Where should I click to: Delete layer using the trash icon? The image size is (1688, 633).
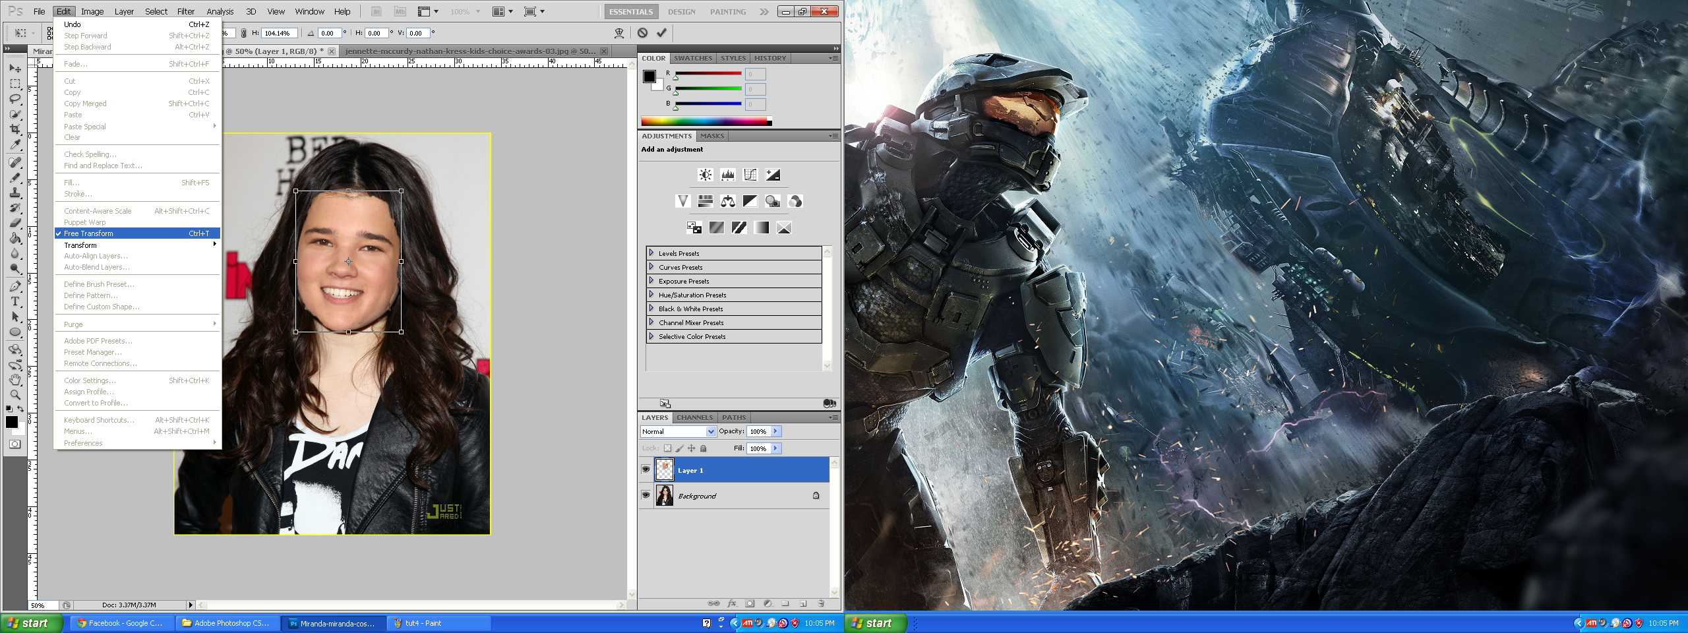(x=821, y=603)
